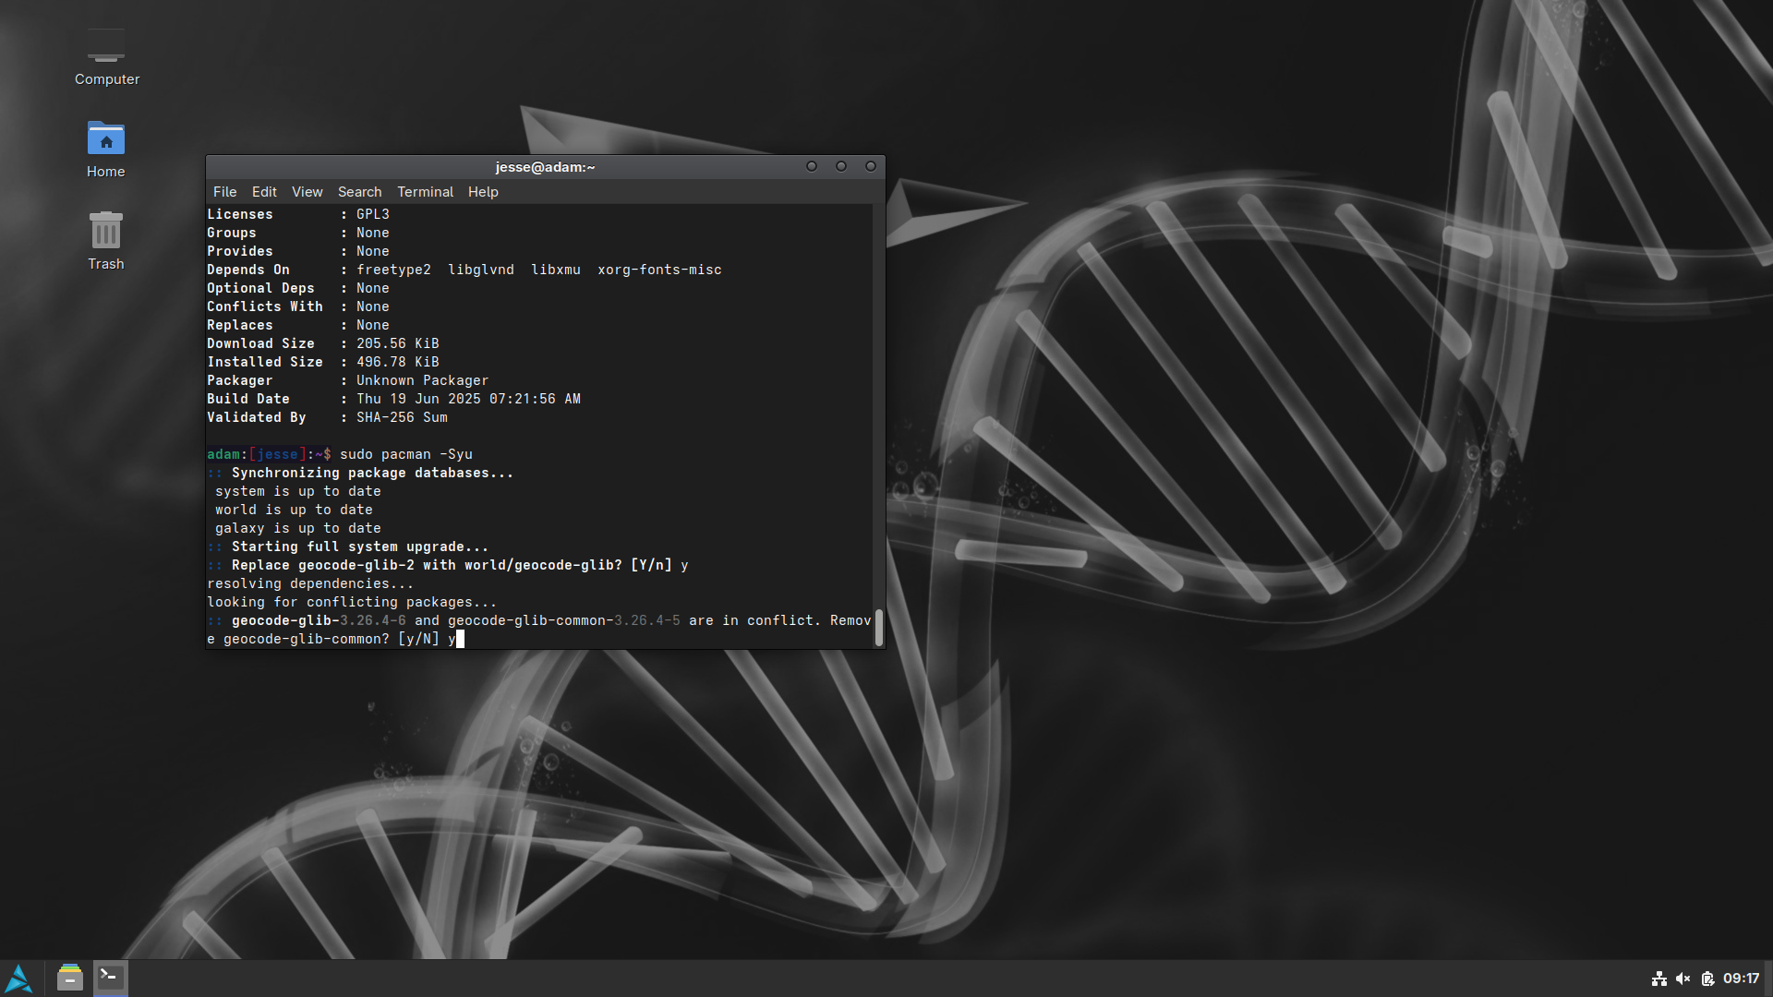Viewport: 1773px width, 997px height.
Task: Click 'libxmu' dependency text
Action: (x=556, y=270)
